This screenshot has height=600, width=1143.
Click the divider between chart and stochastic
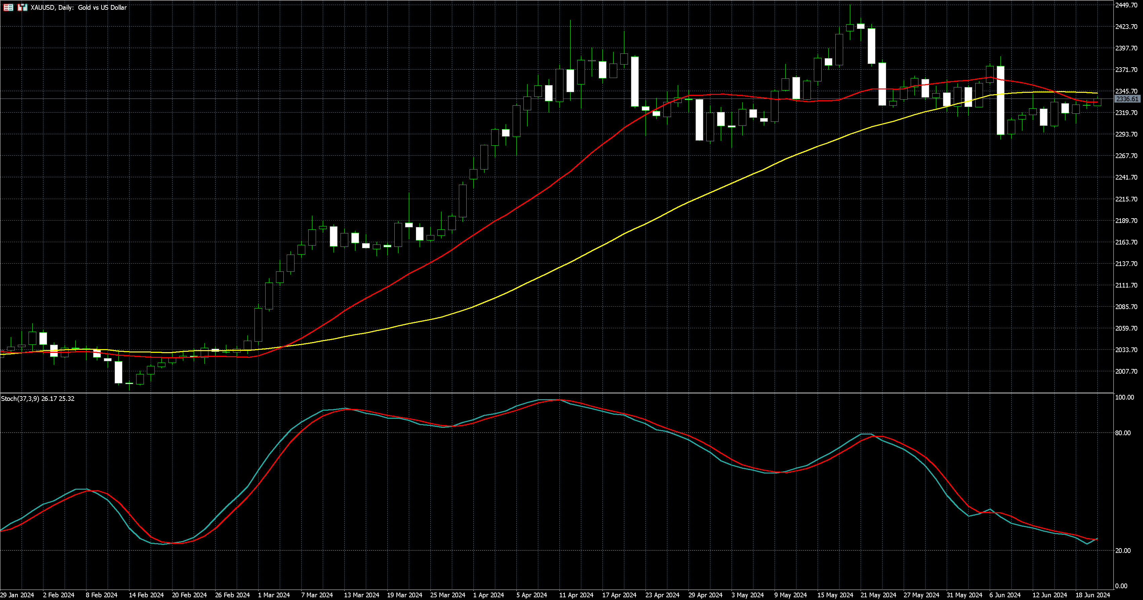pyautogui.click(x=555, y=393)
